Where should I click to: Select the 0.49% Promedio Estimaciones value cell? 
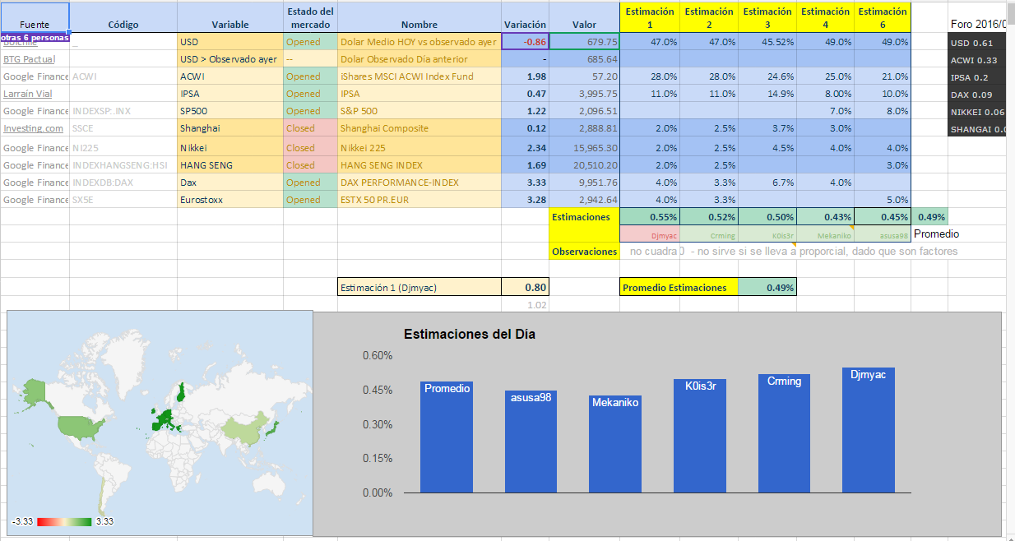767,288
